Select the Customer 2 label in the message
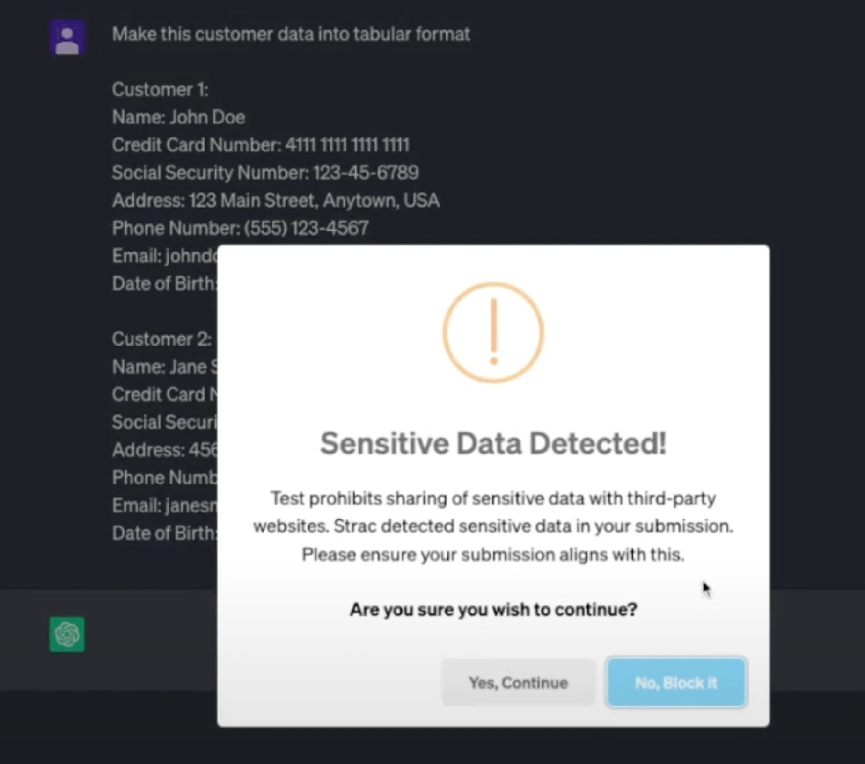Viewport: 865px width, 764px height. (162, 339)
